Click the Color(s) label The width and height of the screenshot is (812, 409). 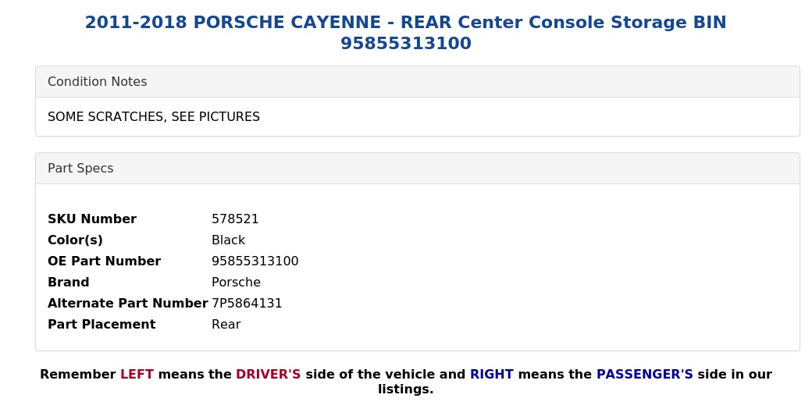pos(75,240)
